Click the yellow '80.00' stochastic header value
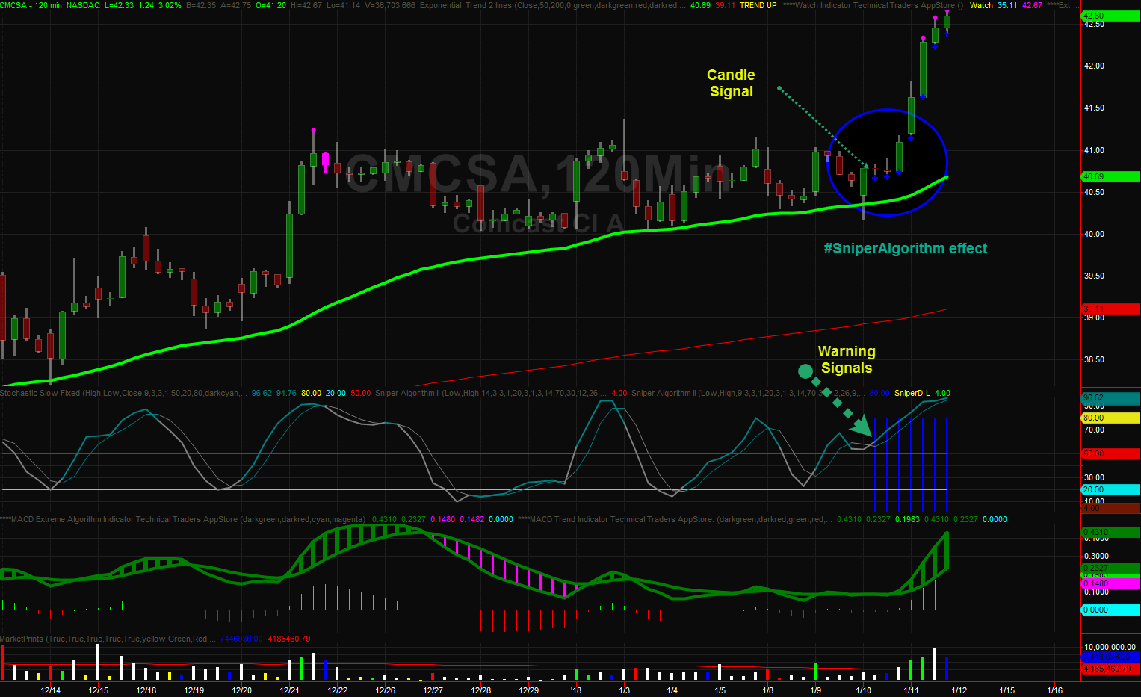The width and height of the screenshot is (1141, 697). [311, 393]
